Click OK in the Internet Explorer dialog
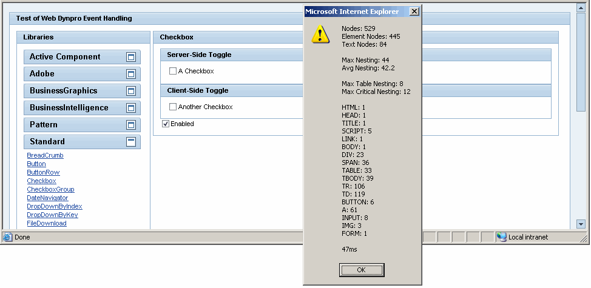 362,270
